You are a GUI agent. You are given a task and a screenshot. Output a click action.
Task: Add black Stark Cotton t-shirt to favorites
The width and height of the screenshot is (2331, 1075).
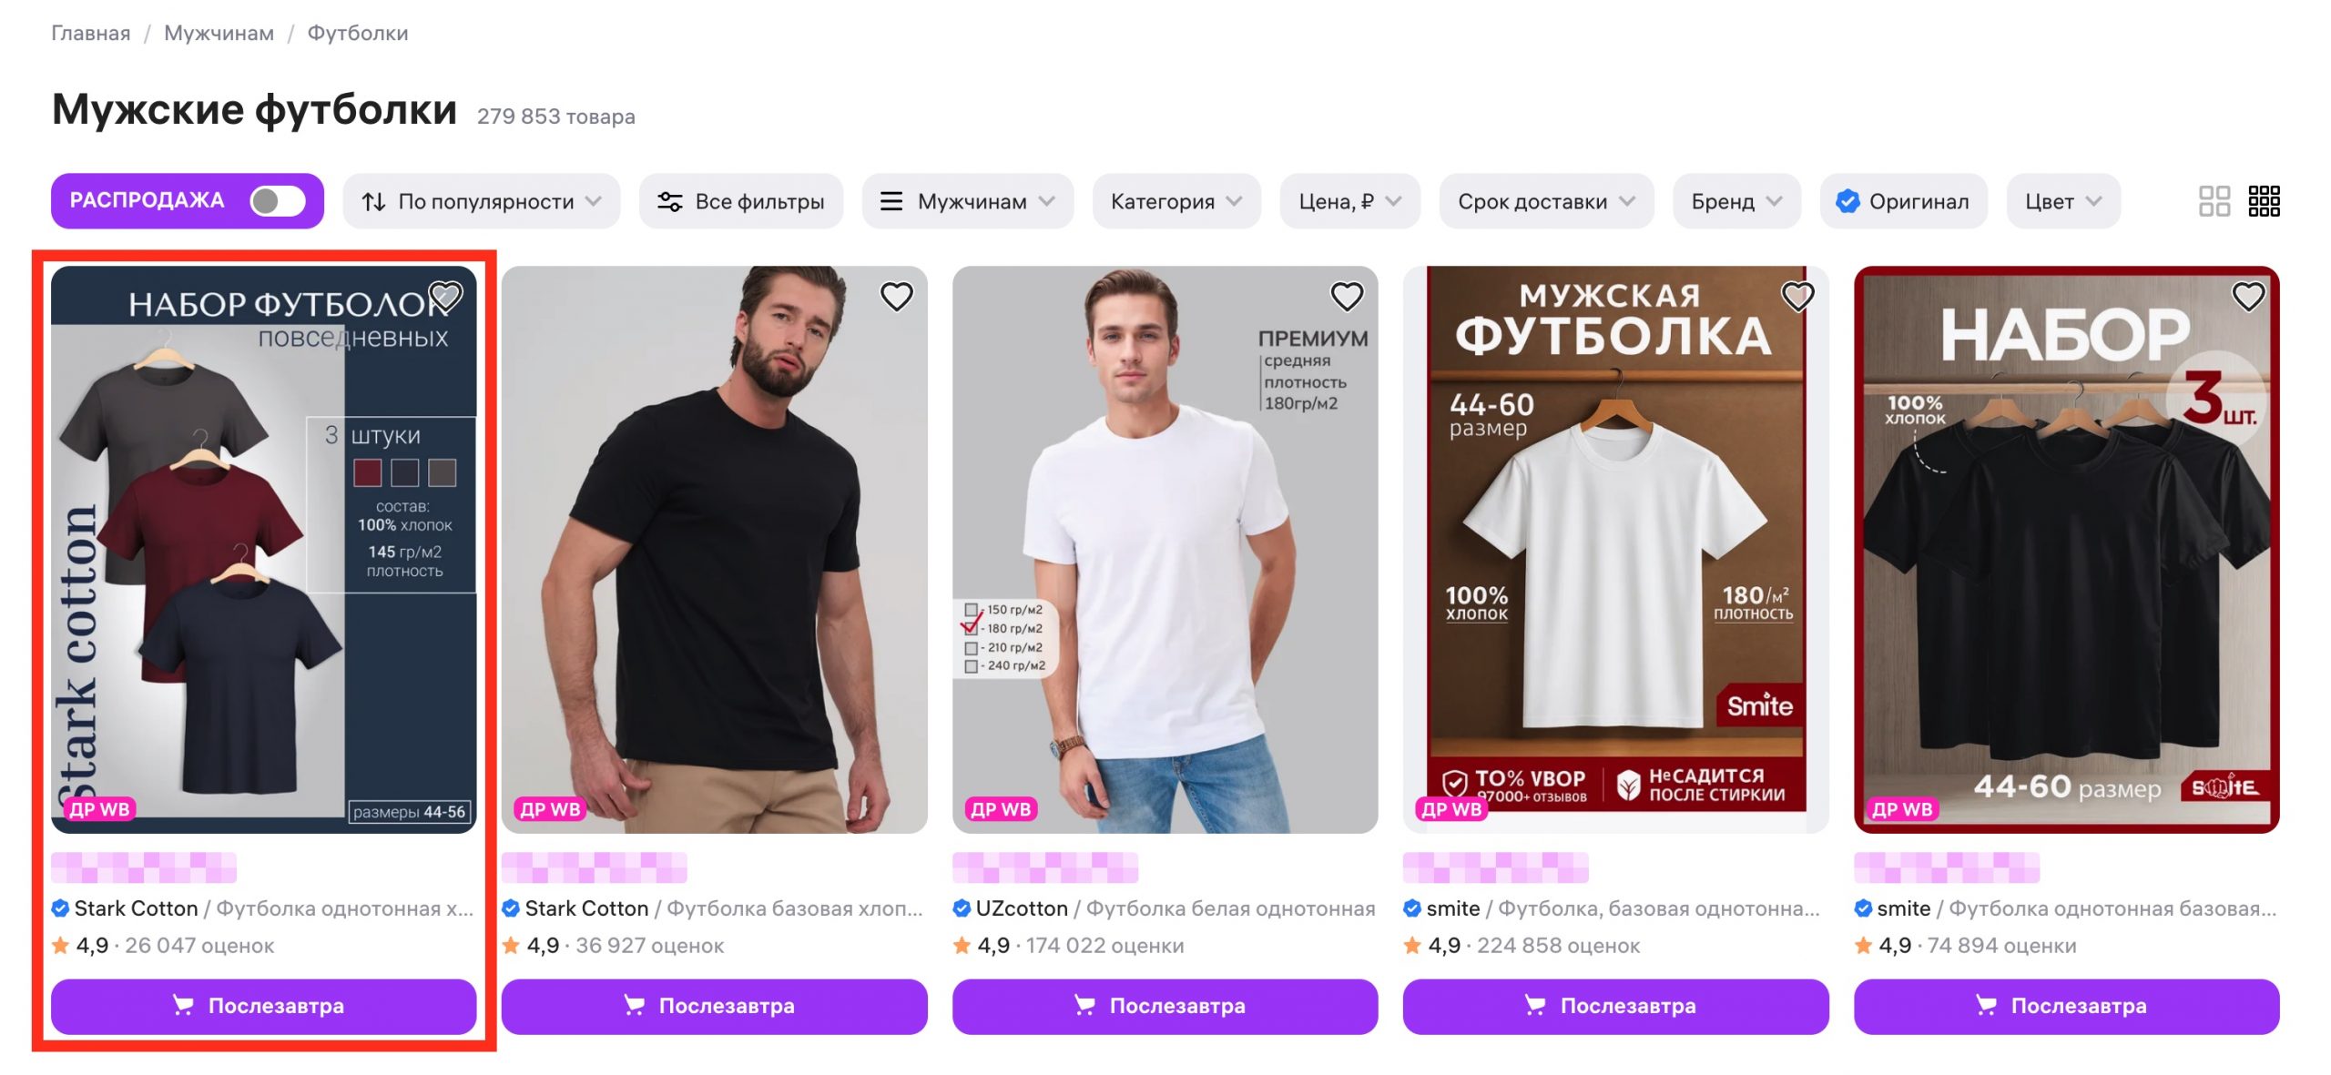coord(896,296)
